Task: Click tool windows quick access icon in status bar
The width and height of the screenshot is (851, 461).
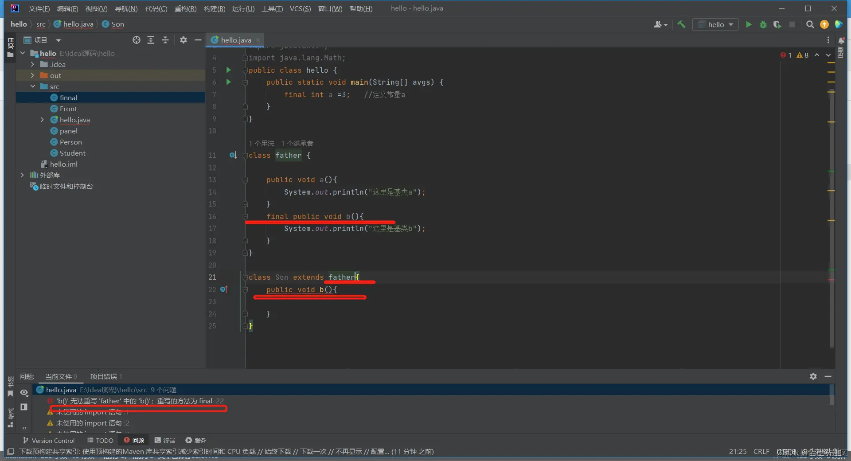Action: tap(11, 452)
